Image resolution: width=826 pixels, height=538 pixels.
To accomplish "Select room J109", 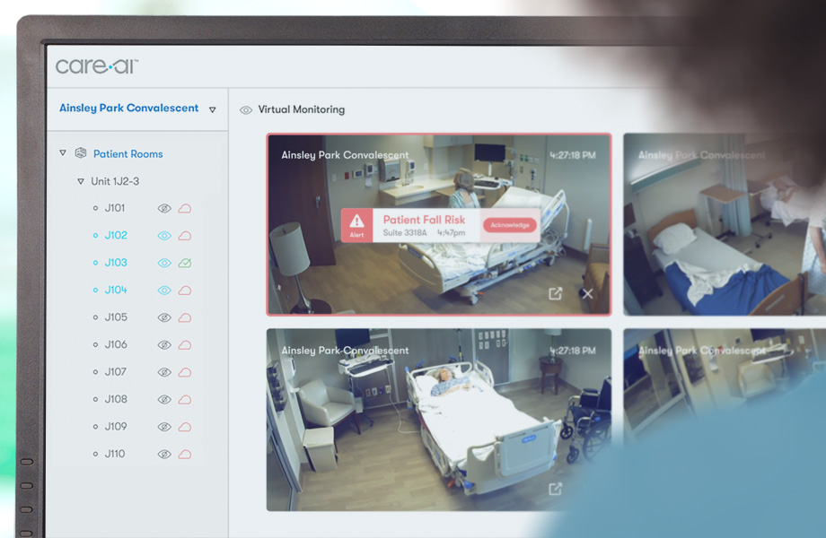I will tap(116, 427).
